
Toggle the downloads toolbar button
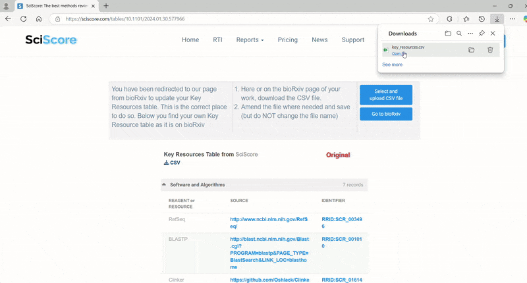pos(497,19)
